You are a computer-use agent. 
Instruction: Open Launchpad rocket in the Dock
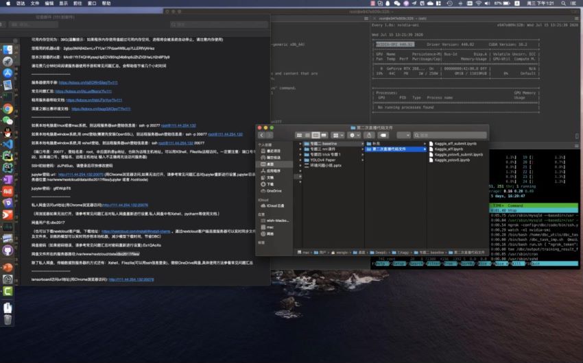pos(8,62)
